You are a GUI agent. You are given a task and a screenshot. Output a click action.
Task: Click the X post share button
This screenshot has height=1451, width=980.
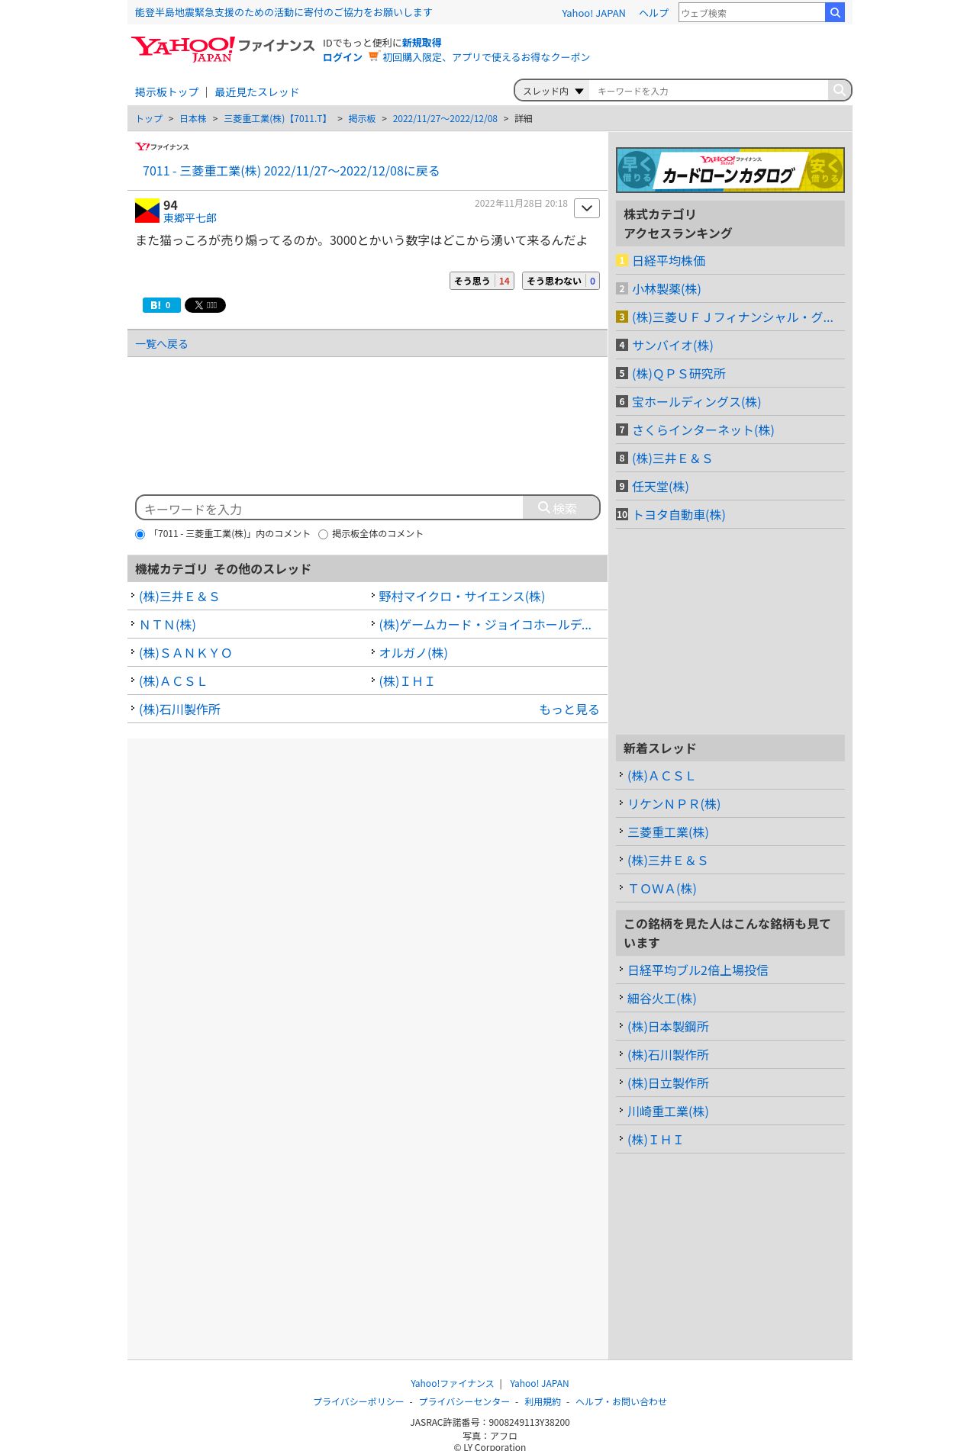(x=205, y=305)
